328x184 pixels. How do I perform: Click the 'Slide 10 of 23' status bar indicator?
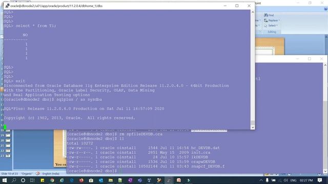click(x=9, y=174)
